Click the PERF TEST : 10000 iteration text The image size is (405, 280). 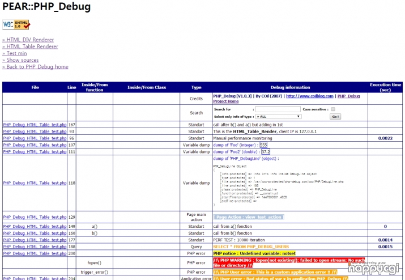tap(239, 240)
